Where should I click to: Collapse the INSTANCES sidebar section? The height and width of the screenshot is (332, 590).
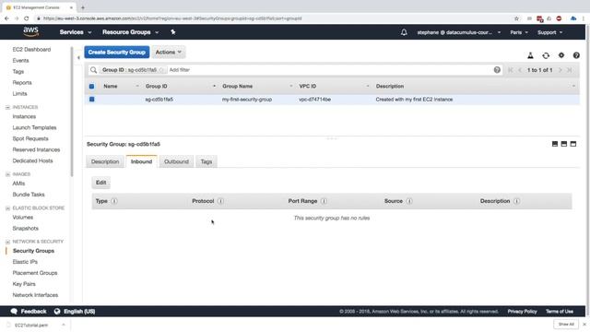point(7,107)
